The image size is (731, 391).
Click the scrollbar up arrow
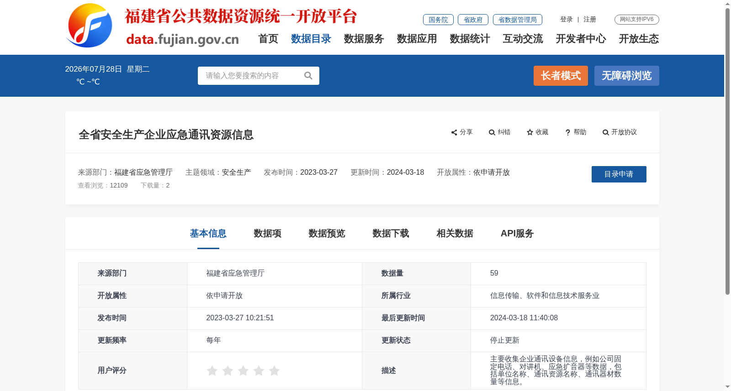727,4
